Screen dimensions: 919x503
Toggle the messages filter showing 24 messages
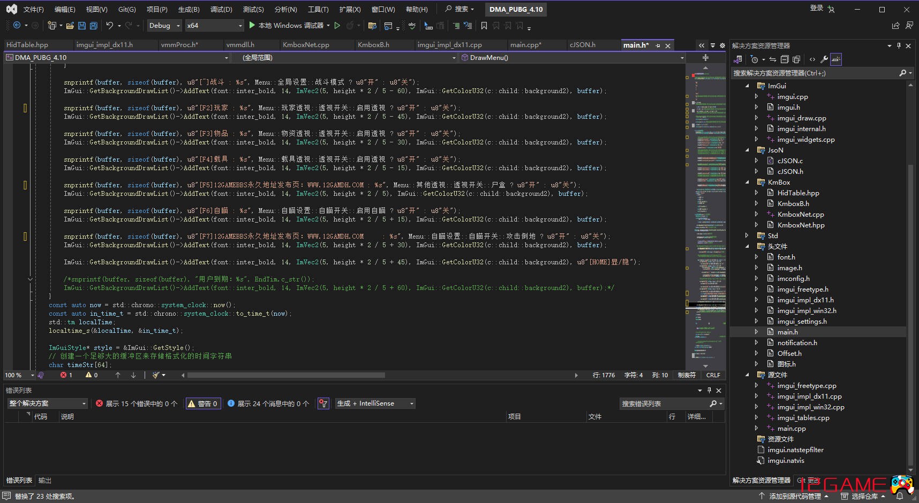(268, 403)
